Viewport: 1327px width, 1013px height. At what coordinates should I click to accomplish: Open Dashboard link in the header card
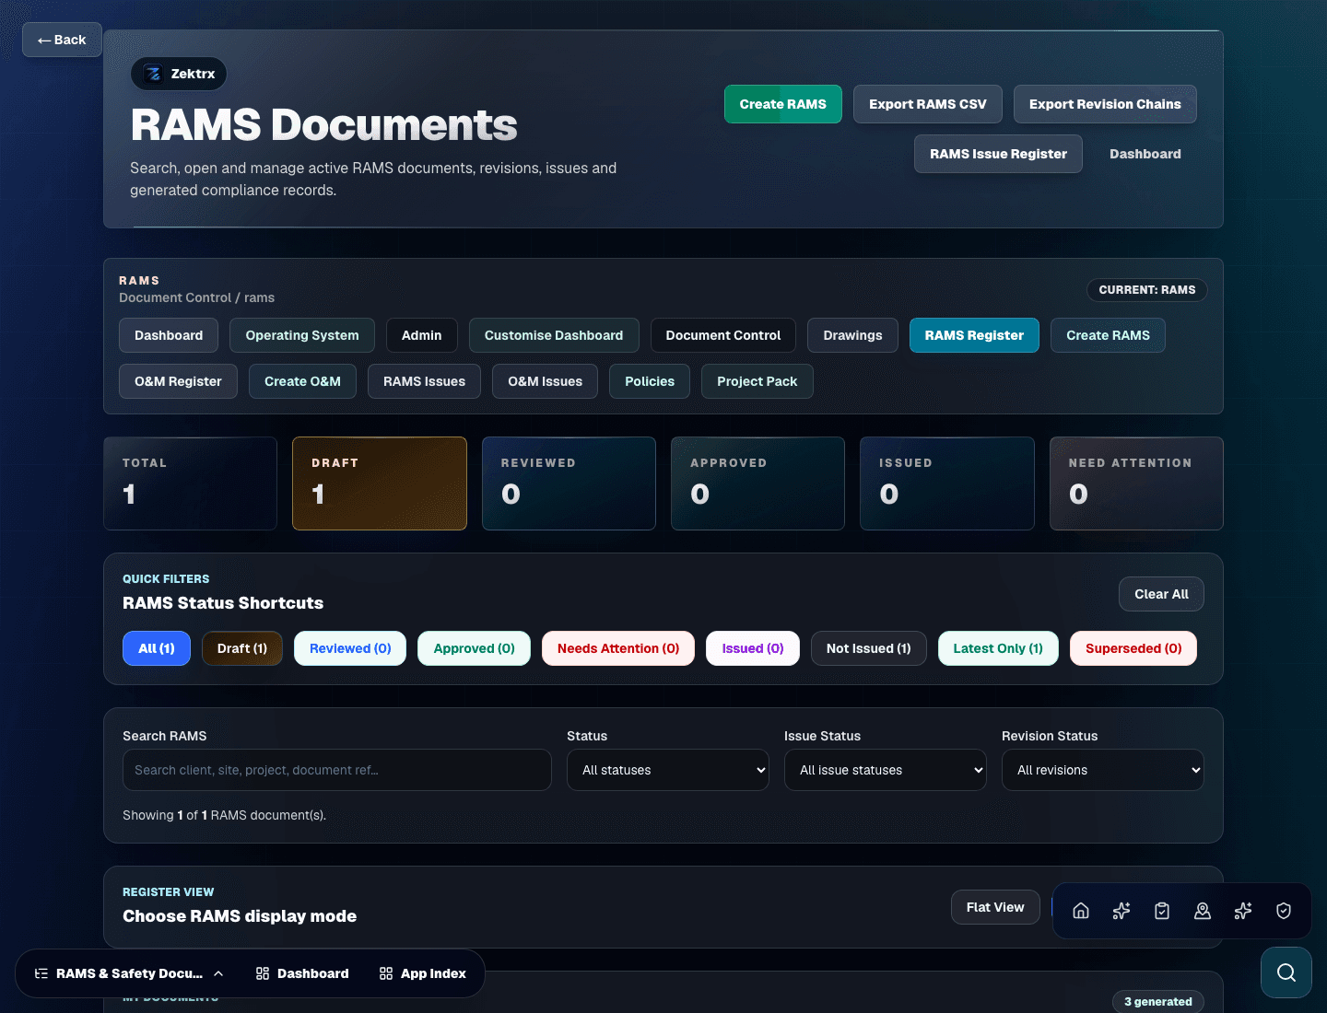(1145, 154)
